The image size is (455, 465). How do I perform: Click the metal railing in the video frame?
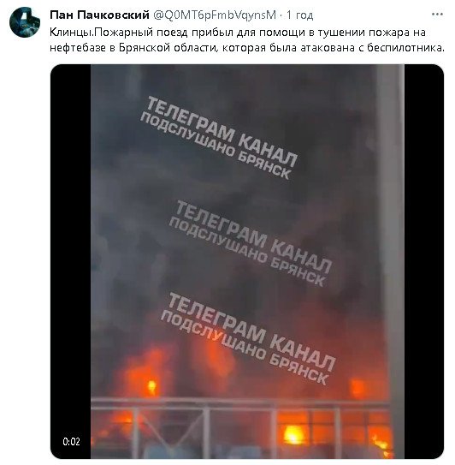pyautogui.click(x=240, y=404)
